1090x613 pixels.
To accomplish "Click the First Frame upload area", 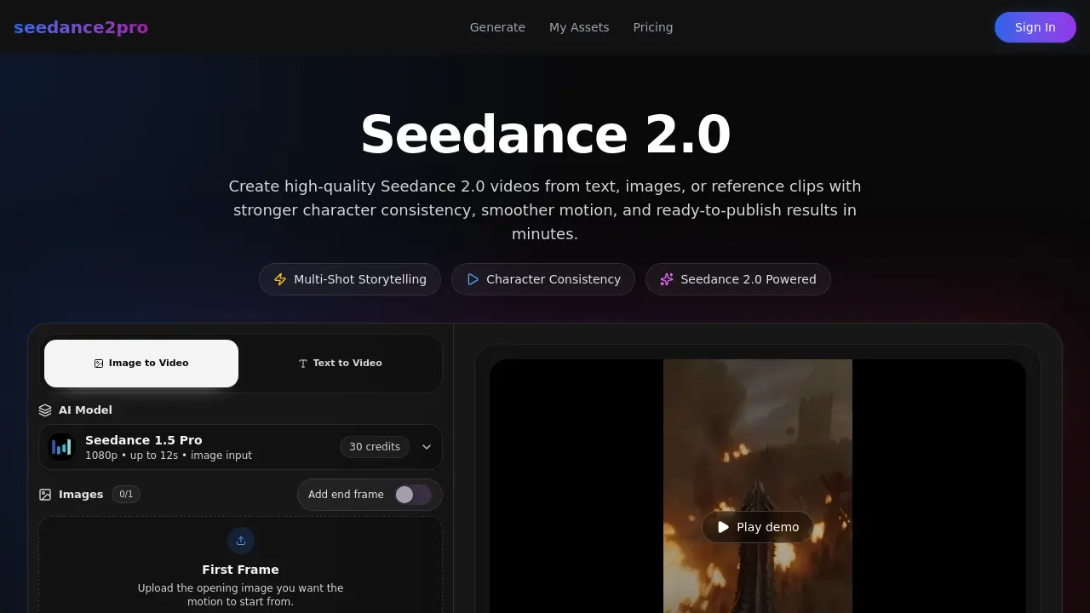I will (240, 565).
